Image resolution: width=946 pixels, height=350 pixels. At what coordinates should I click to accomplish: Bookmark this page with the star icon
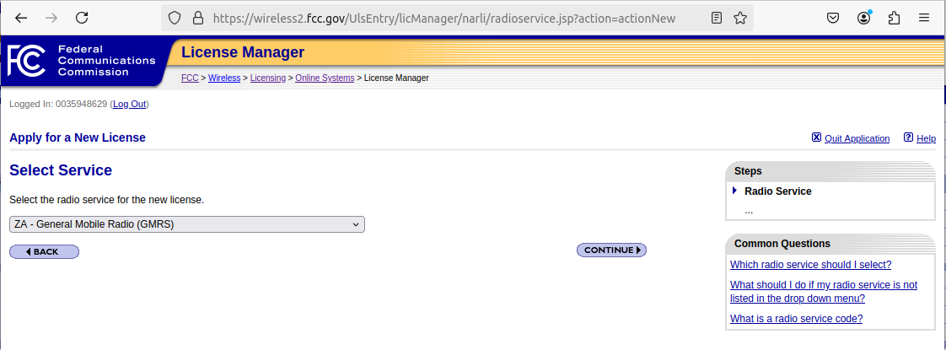click(x=739, y=18)
